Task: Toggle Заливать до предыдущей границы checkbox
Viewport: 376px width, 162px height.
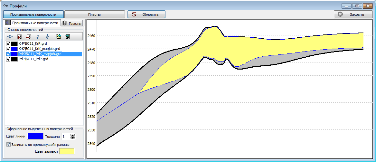Action: point(9,145)
